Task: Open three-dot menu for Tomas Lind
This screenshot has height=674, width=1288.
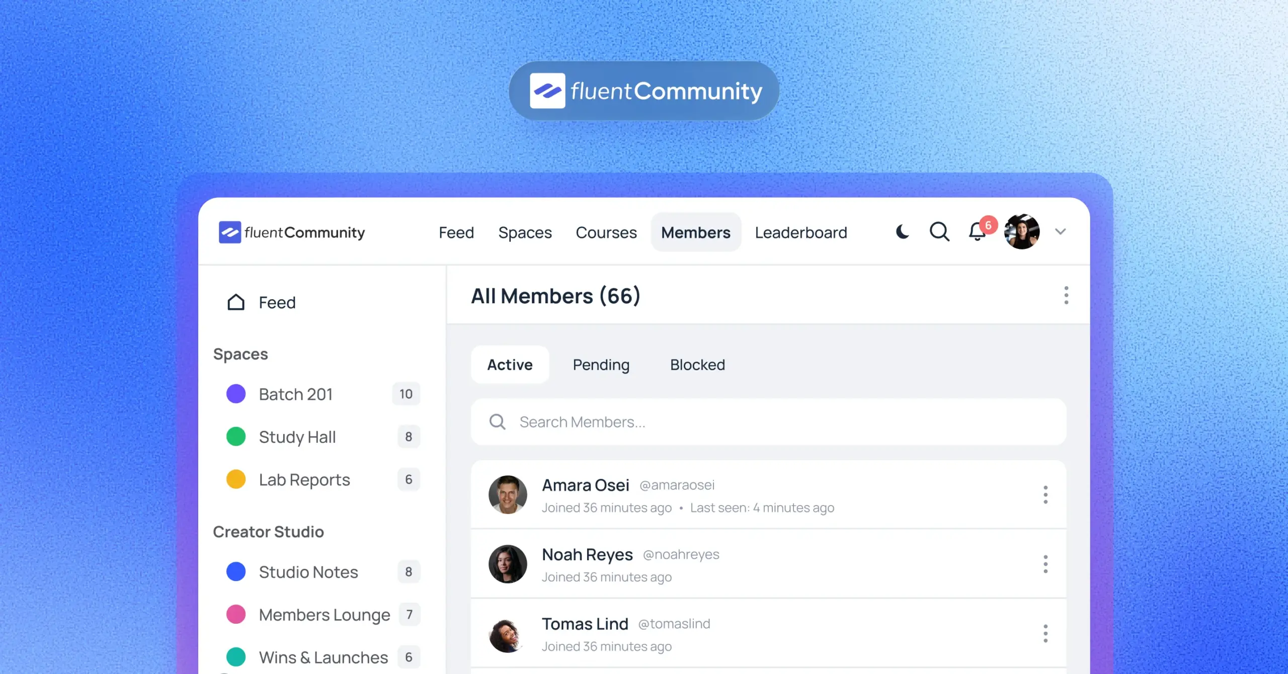Action: (1045, 633)
